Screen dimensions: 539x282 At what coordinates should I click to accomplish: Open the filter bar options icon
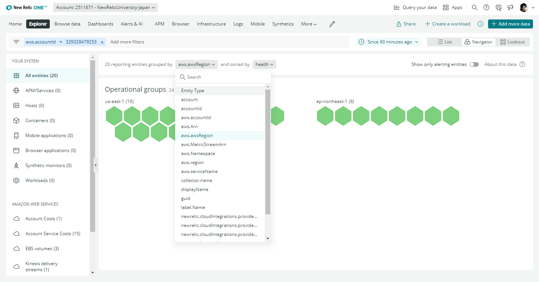(x=16, y=42)
